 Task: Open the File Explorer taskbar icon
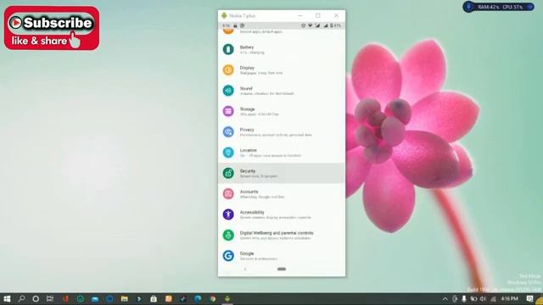pyautogui.click(x=125, y=299)
